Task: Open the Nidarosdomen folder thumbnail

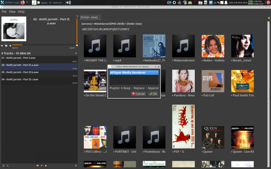Action: tap(183, 46)
